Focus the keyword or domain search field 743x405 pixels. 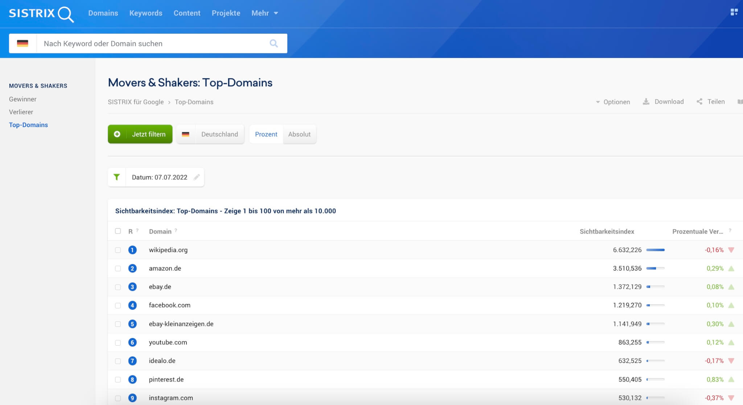[152, 43]
